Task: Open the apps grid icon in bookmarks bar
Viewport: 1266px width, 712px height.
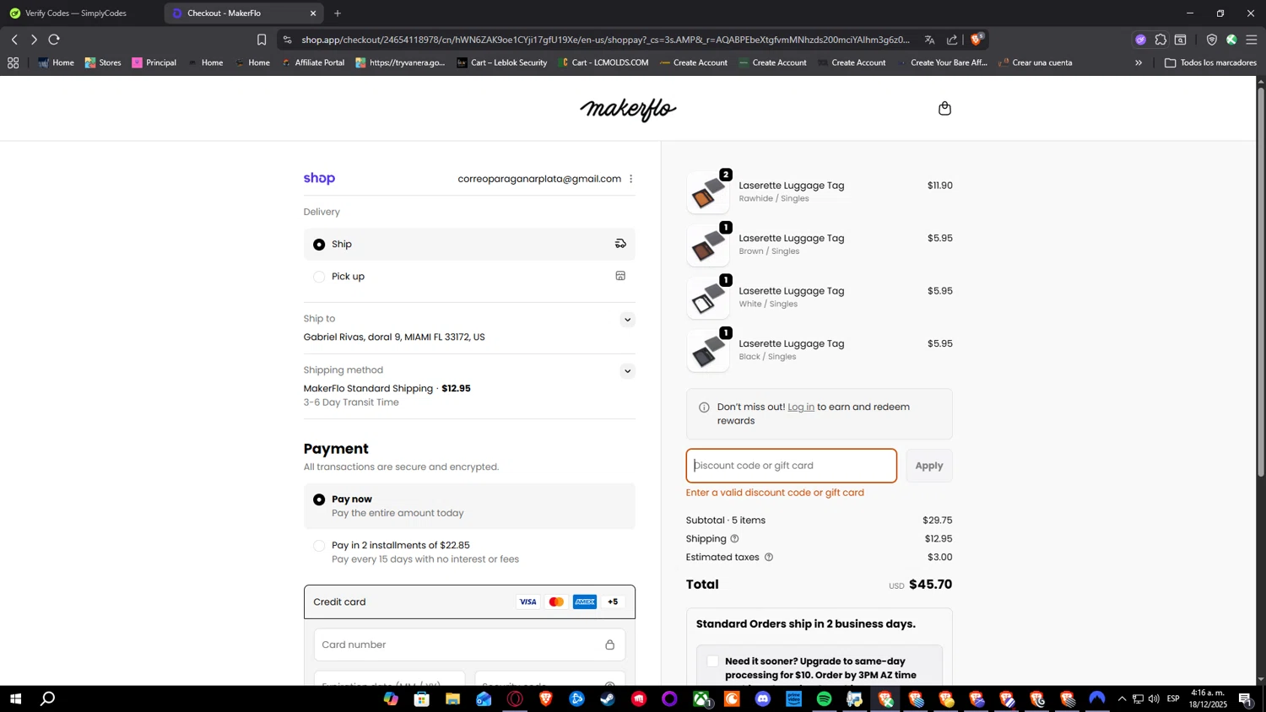Action: (13, 62)
